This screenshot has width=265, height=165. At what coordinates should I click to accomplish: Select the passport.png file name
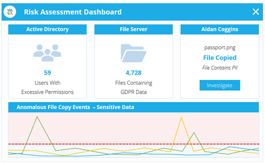(x=220, y=48)
